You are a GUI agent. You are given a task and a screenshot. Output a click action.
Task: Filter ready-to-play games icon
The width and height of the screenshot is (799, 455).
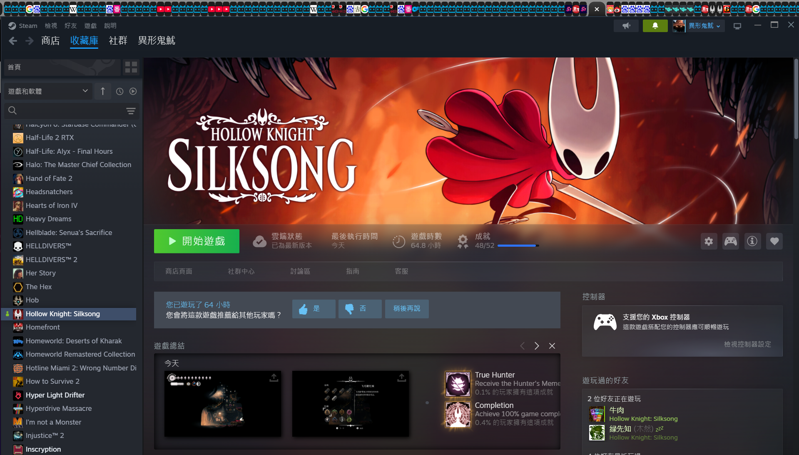pos(133,91)
